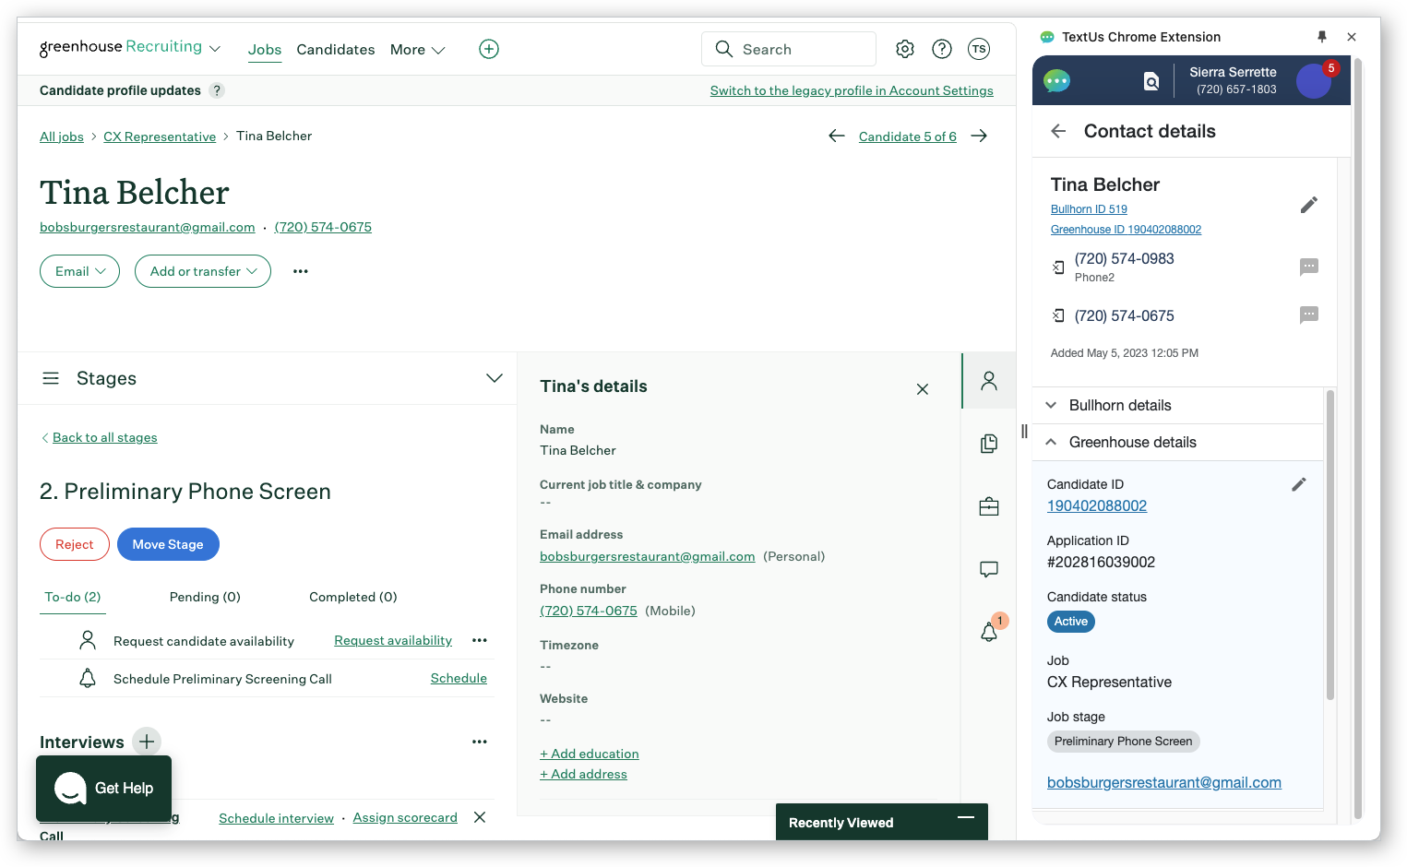Message the (720) 574-0675 number in TextUs
The width and height of the screenshot is (1407, 867).
point(1309,315)
